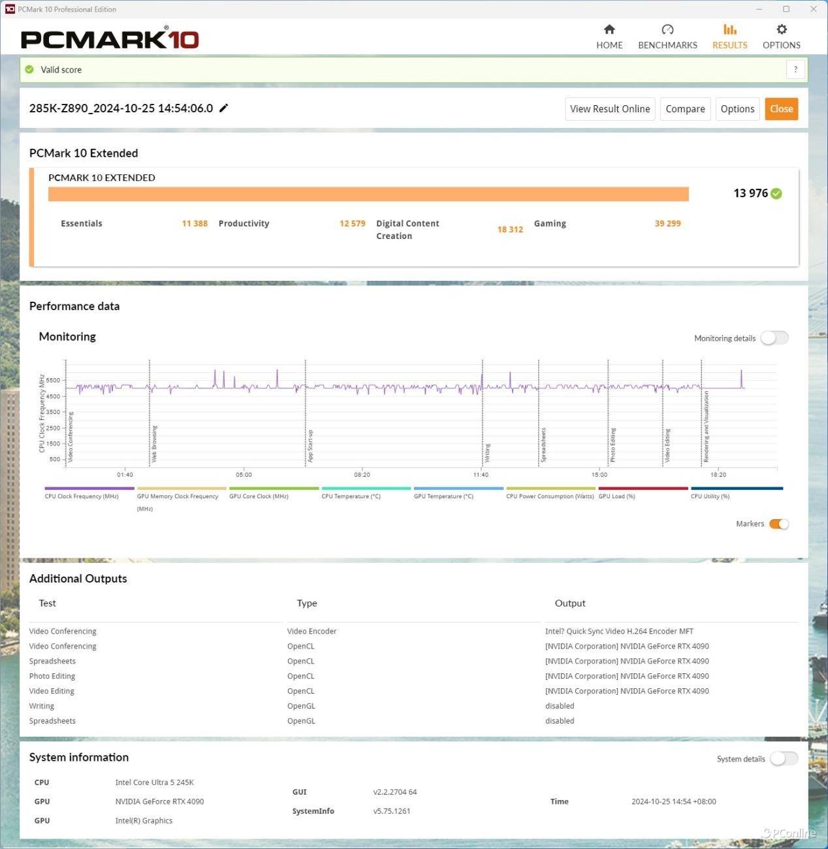Viewport: 828px width, 849px height.
Task: Click the View Result Online button
Action: [x=609, y=109]
